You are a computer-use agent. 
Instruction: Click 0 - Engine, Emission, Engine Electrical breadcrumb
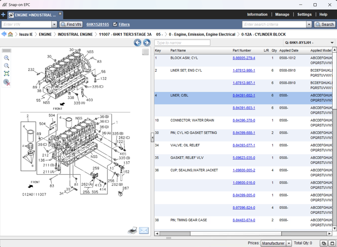point(202,34)
